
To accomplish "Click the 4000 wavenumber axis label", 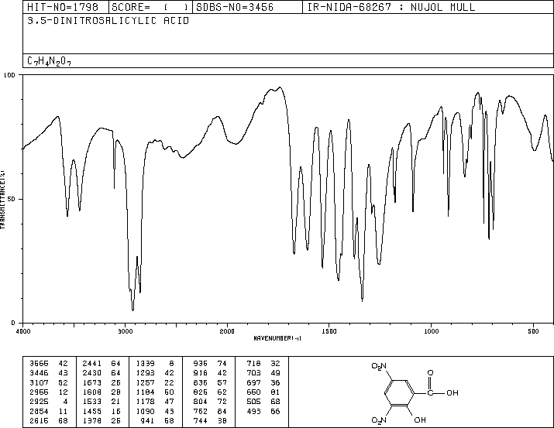I will (23, 331).
